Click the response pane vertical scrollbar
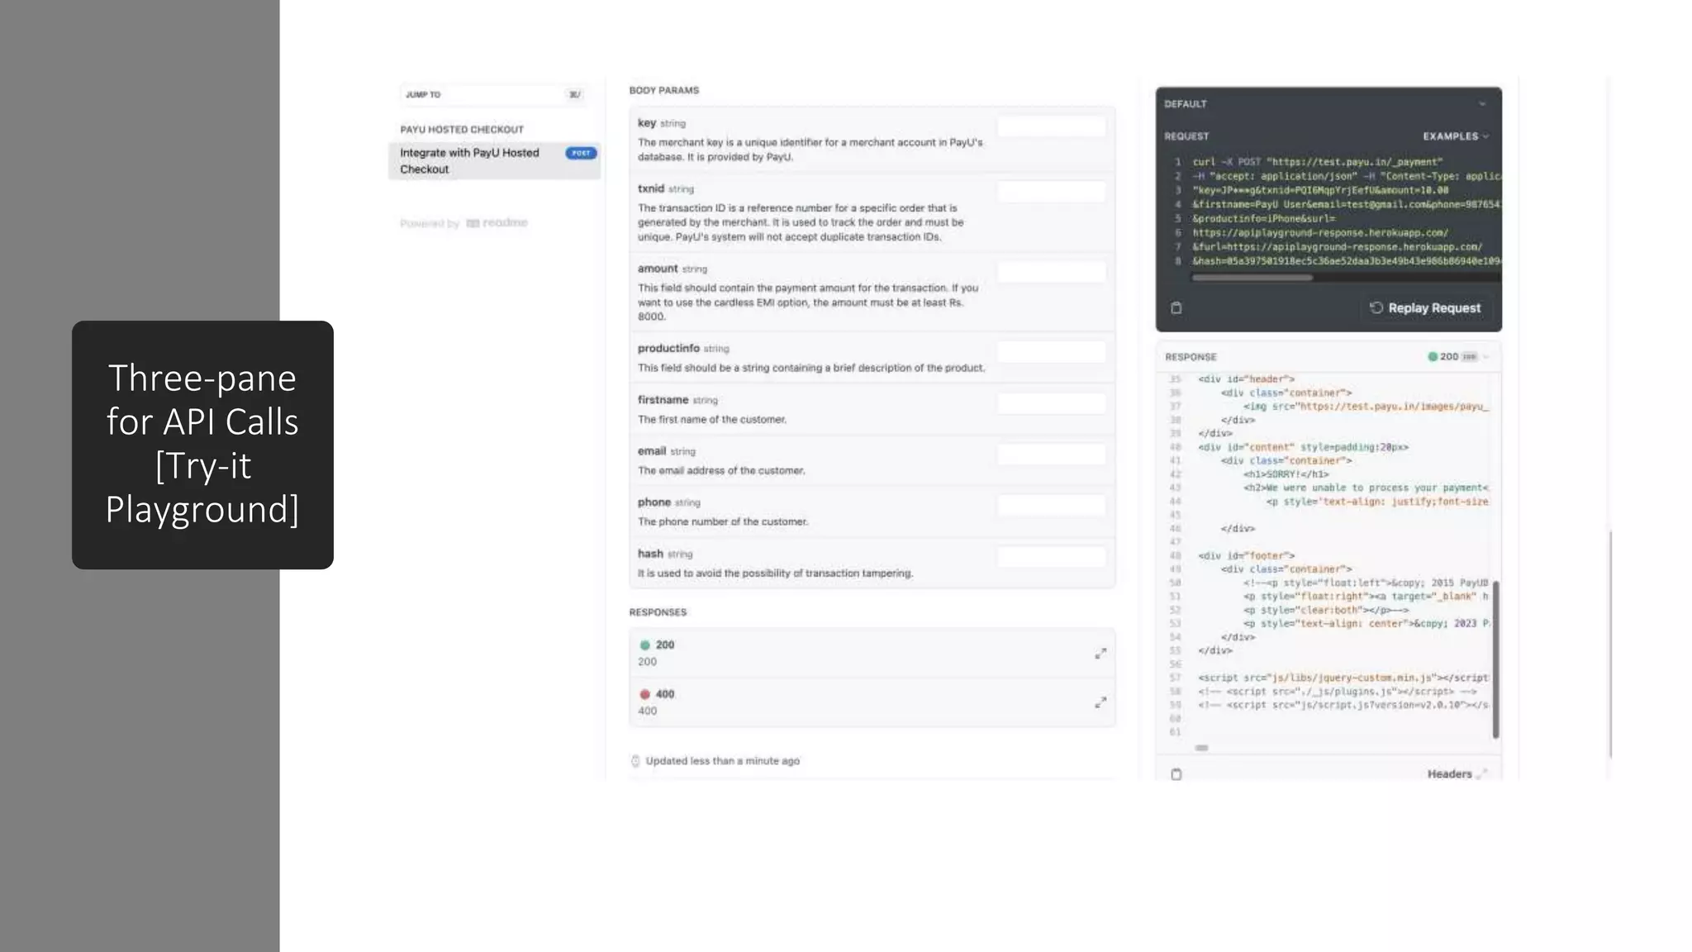The width and height of the screenshot is (1692, 952). (1495, 659)
